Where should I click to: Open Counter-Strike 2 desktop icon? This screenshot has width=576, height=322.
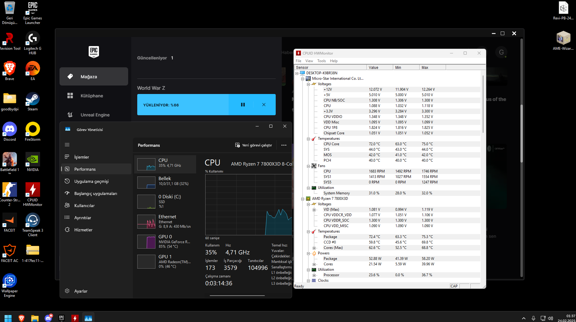coord(9,194)
